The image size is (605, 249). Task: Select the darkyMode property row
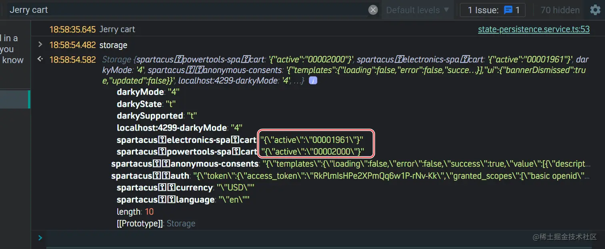point(148,92)
